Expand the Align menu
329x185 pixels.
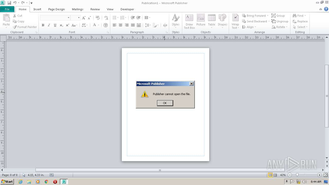tap(249, 27)
